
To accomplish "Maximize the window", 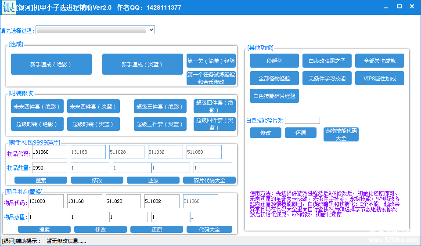I will click(399, 7).
